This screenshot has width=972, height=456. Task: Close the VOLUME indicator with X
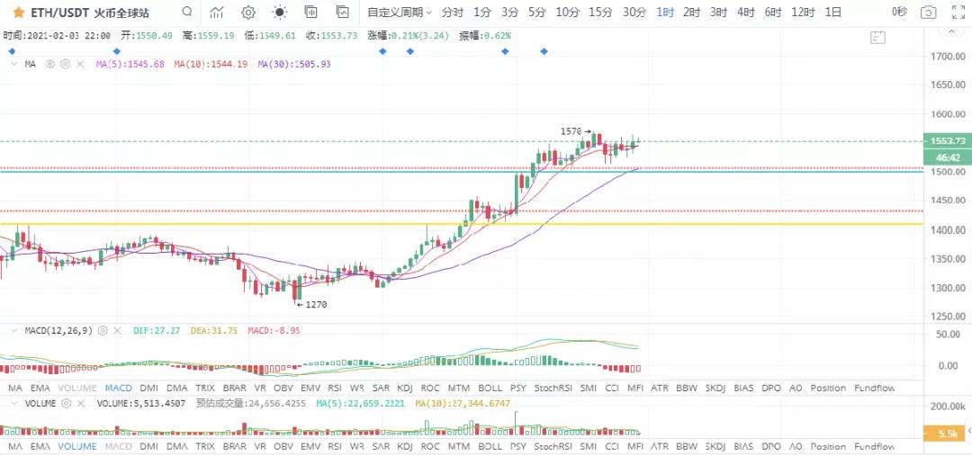82,403
